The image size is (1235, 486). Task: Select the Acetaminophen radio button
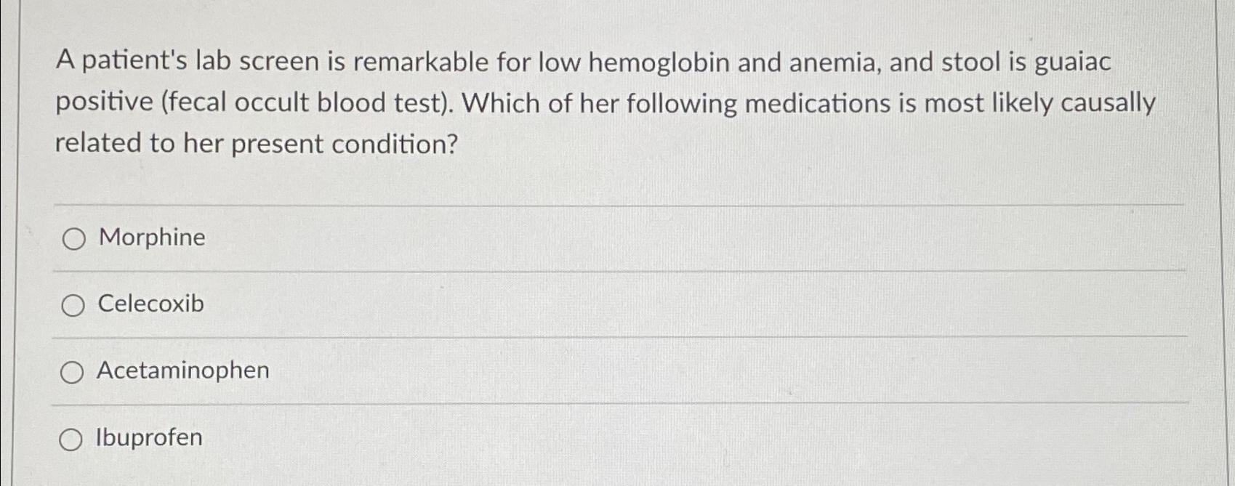[73, 372]
